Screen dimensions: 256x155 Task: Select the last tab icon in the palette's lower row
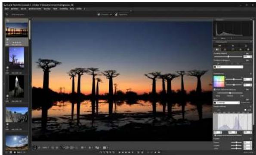[248, 49]
